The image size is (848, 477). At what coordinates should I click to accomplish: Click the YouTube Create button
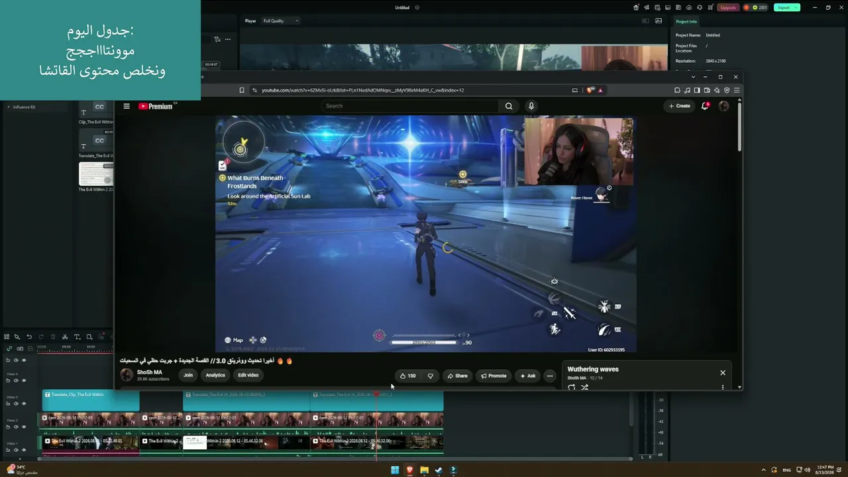click(680, 106)
